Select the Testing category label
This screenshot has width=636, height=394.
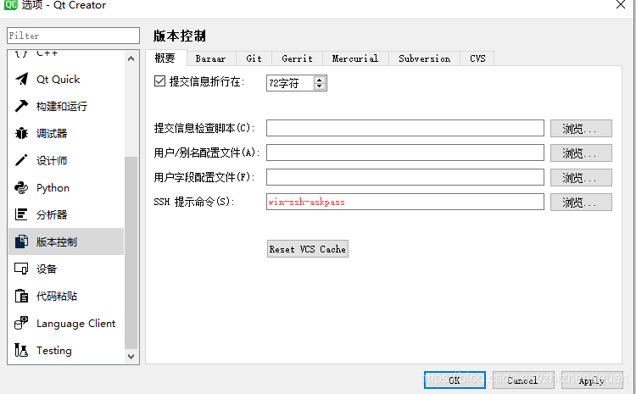54,351
